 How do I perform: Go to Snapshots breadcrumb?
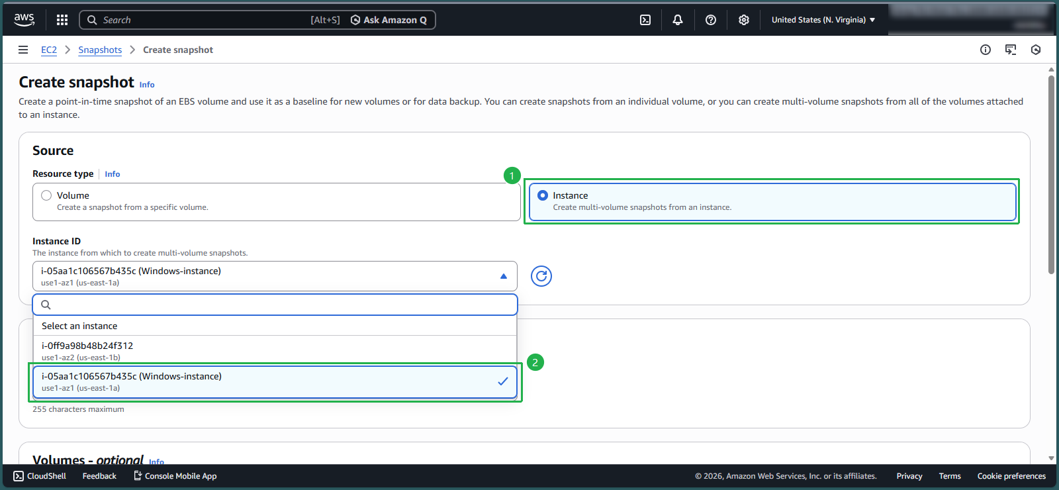pos(100,50)
